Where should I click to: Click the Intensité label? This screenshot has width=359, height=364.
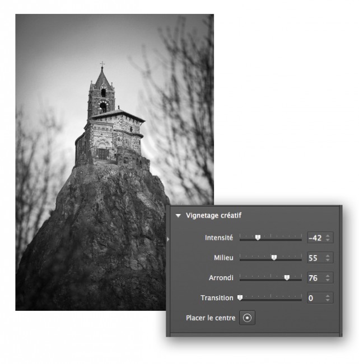pyautogui.click(x=219, y=238)
